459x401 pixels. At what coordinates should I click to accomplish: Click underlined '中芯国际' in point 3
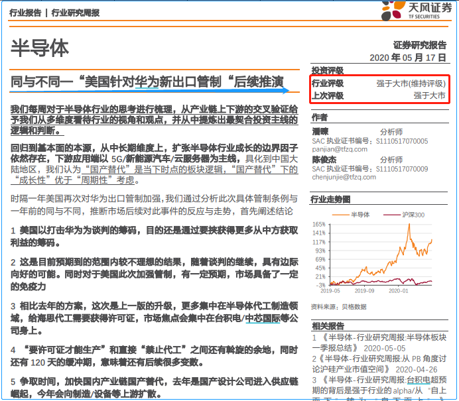point(263,318)
